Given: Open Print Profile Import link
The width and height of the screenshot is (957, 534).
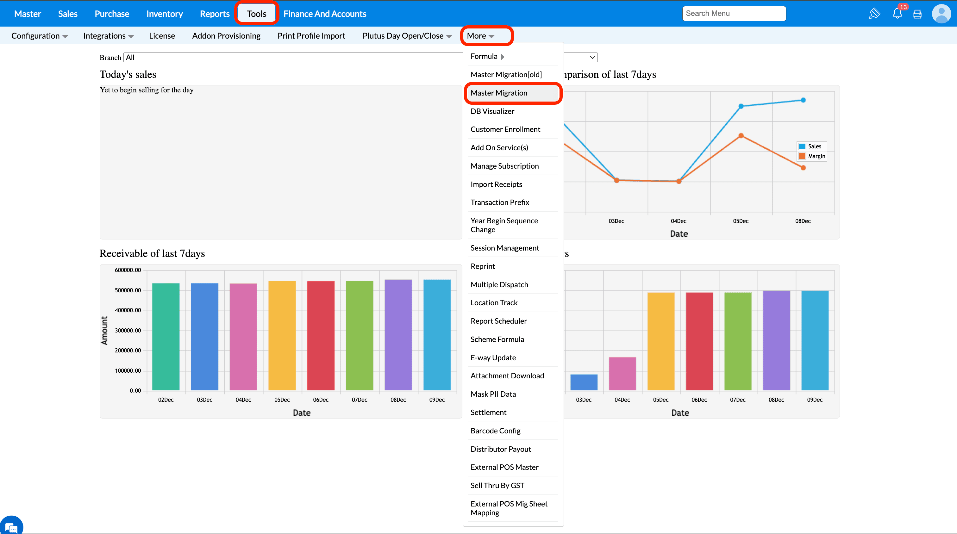Looking at the screenshot, I should click(311, 36).
